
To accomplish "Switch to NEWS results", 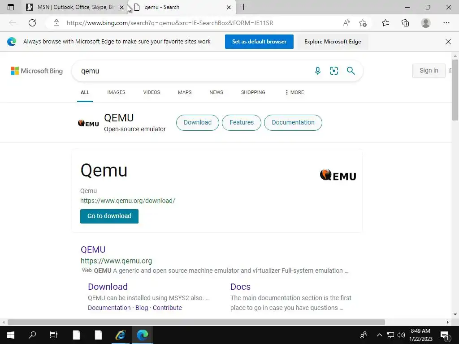I will [217, 92].
